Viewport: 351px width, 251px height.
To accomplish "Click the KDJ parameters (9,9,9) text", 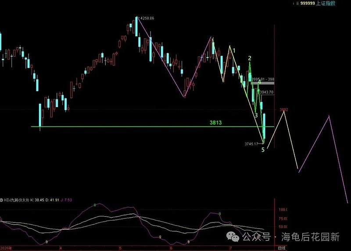I will tap(24, 200).
